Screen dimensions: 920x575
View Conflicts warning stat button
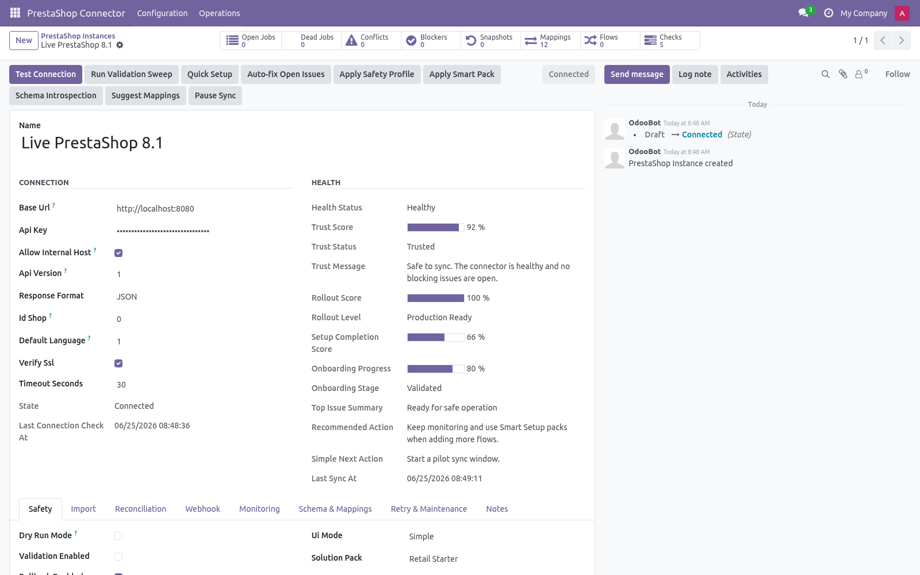[371, 40]
